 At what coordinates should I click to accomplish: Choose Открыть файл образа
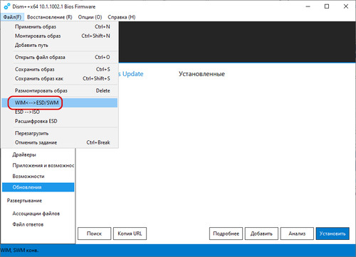click(60, 57)
